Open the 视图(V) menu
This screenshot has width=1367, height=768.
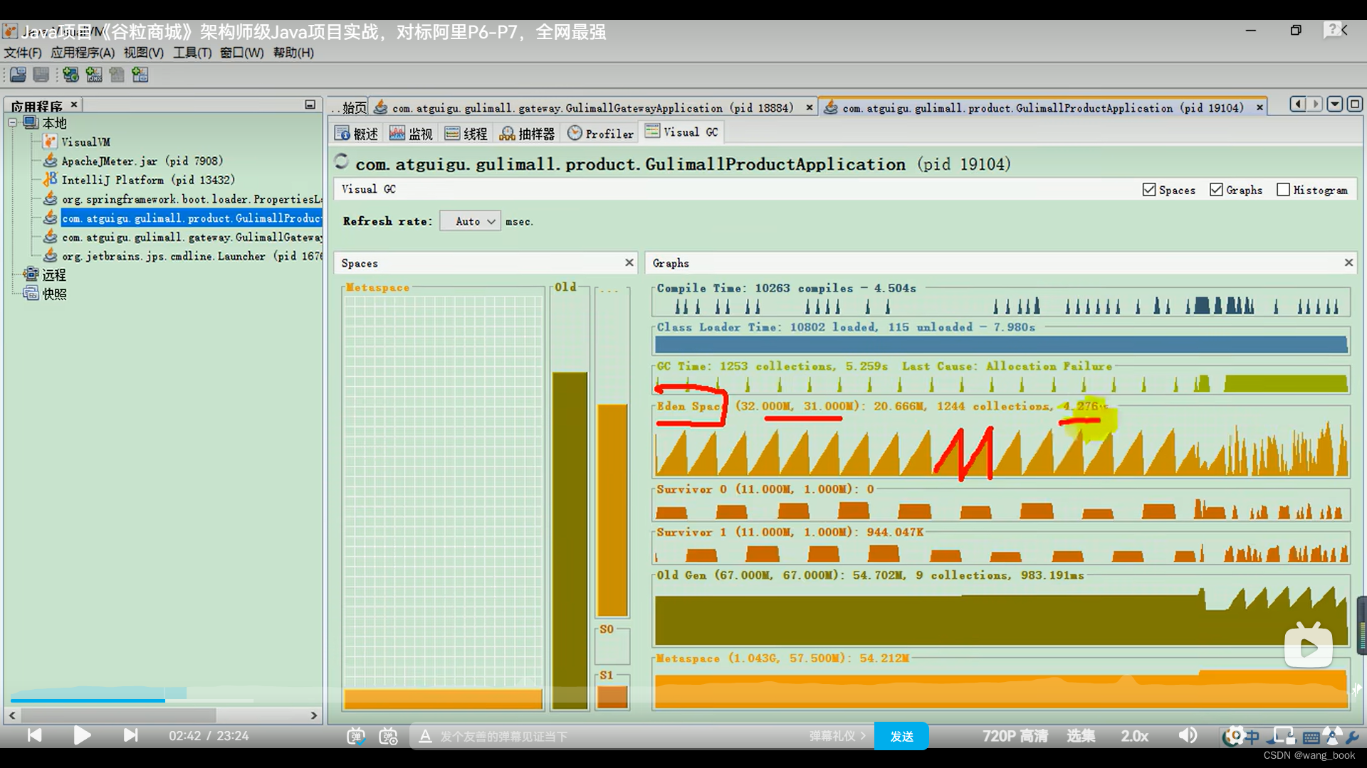[x=144, y=53]
